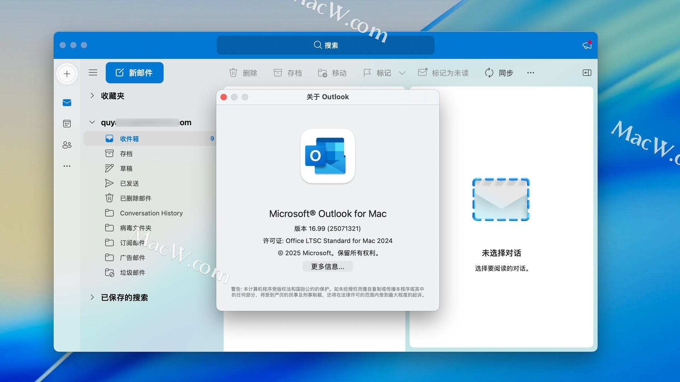The height and width of the screenshot is (382, 680).
Task: Select the 订阅邮件 folder
Action: pos(150,243)
